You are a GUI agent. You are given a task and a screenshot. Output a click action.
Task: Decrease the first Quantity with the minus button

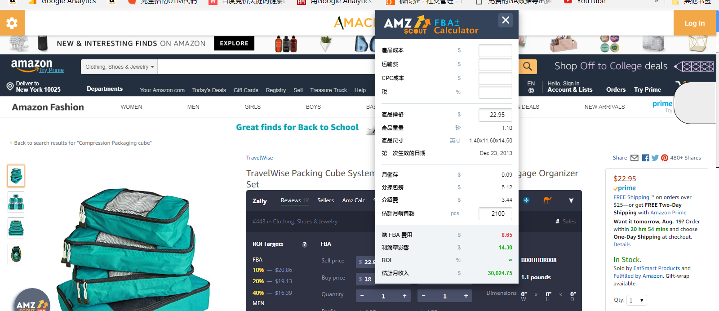pyautogui.click(x=362, y=296)
